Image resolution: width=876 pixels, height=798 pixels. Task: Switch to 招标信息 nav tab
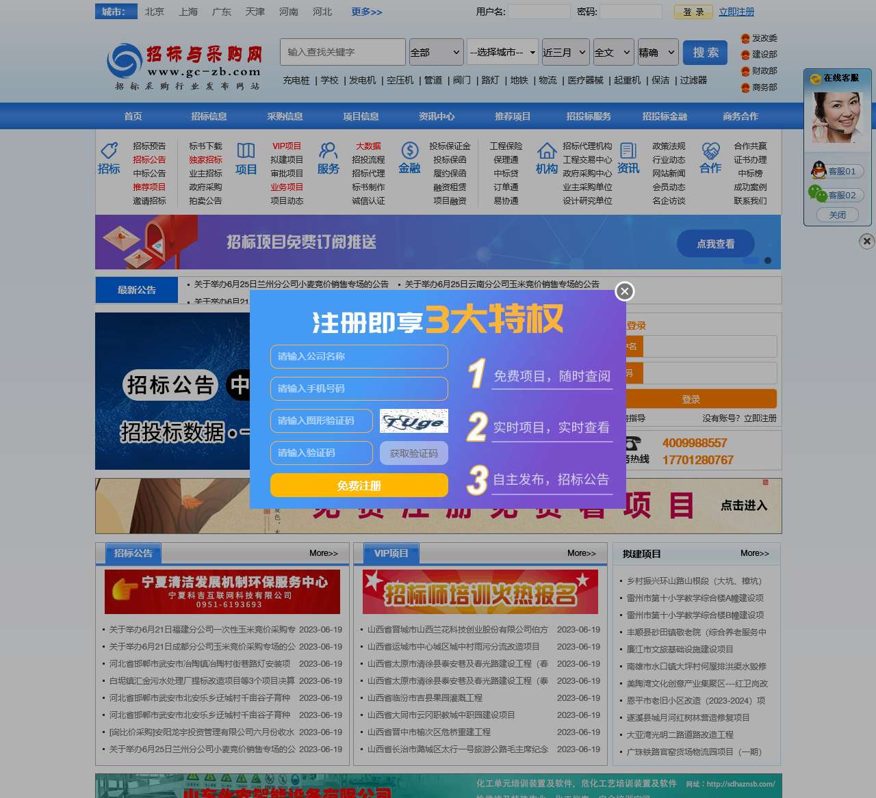click(209, 116)
